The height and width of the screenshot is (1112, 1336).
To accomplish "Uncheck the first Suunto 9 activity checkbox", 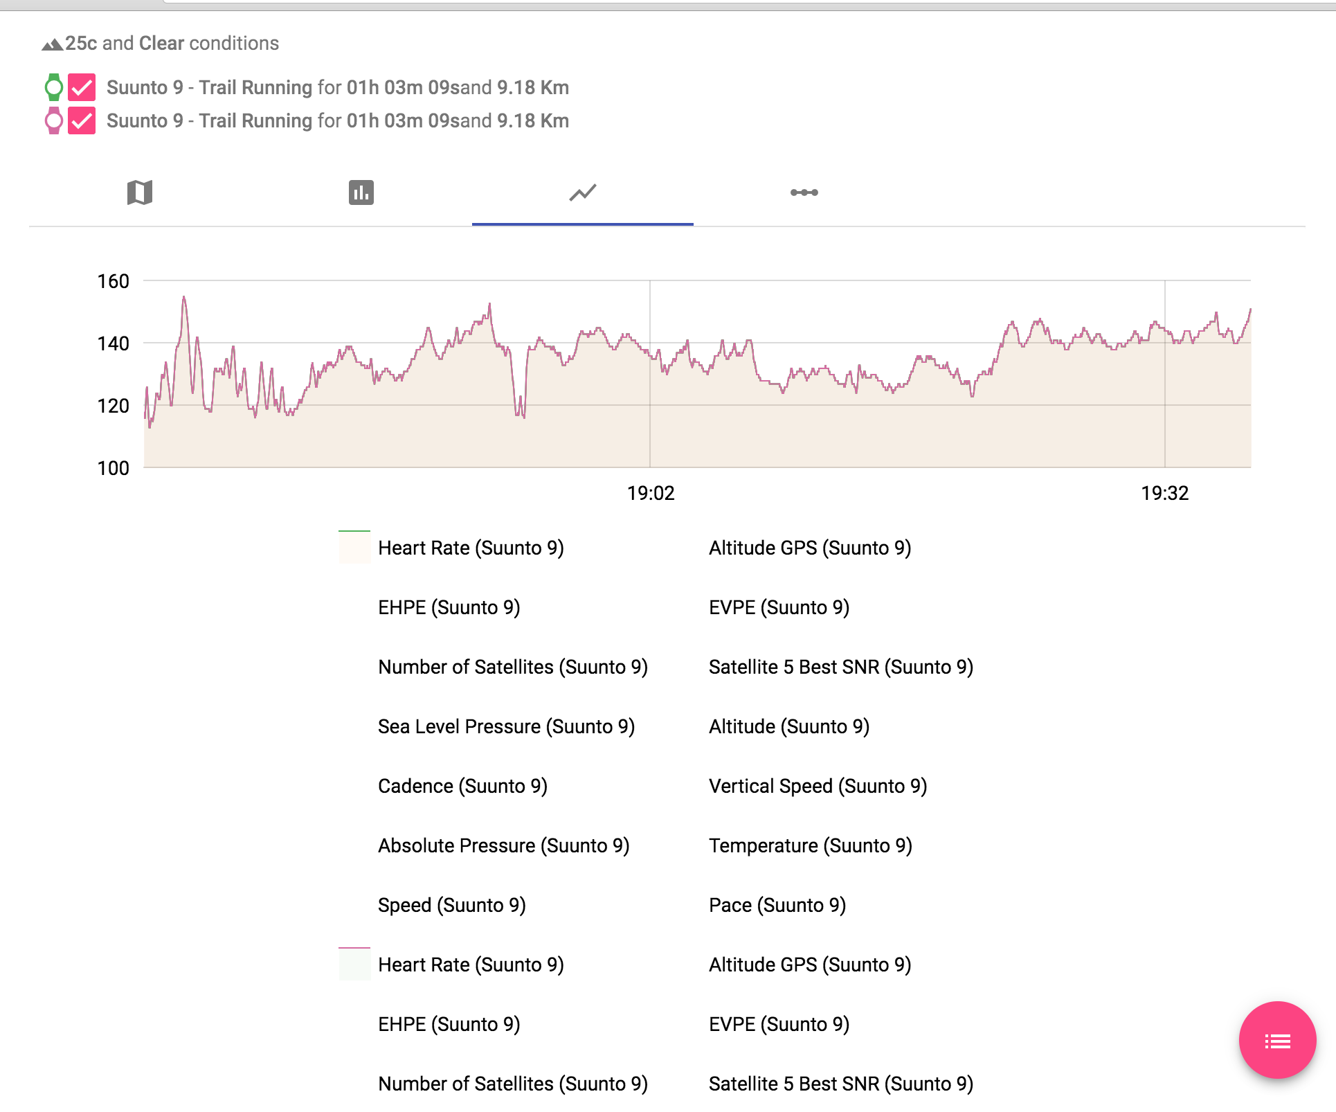I will (82, 88).
